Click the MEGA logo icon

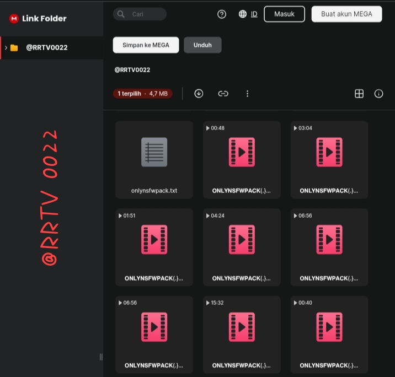pyautogui.click(x=14, y=18)
